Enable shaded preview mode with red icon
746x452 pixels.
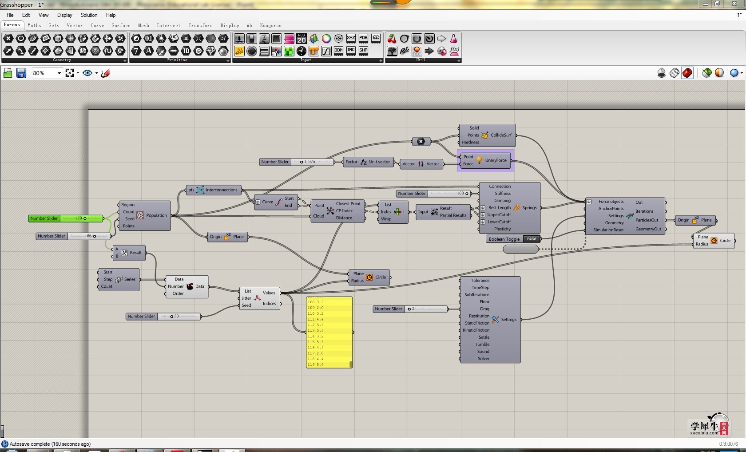point(687,73)
